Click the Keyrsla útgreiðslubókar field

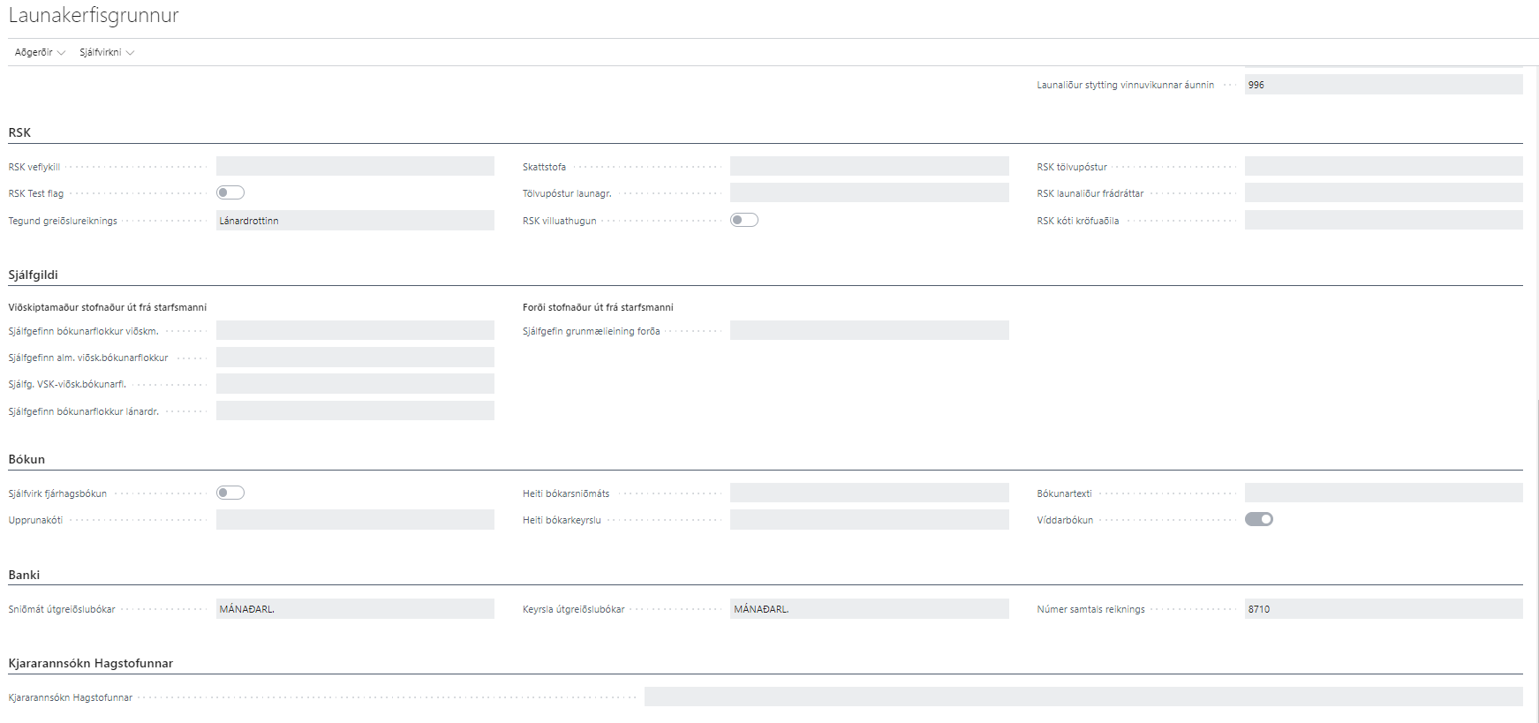869,609
